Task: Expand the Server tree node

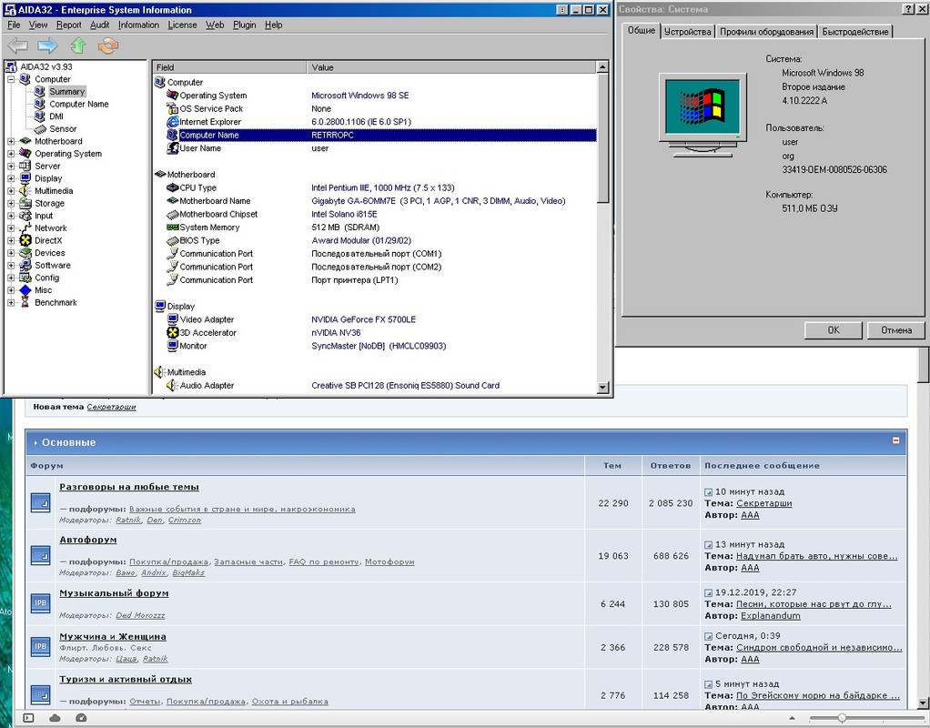Action: pos(11,167)
